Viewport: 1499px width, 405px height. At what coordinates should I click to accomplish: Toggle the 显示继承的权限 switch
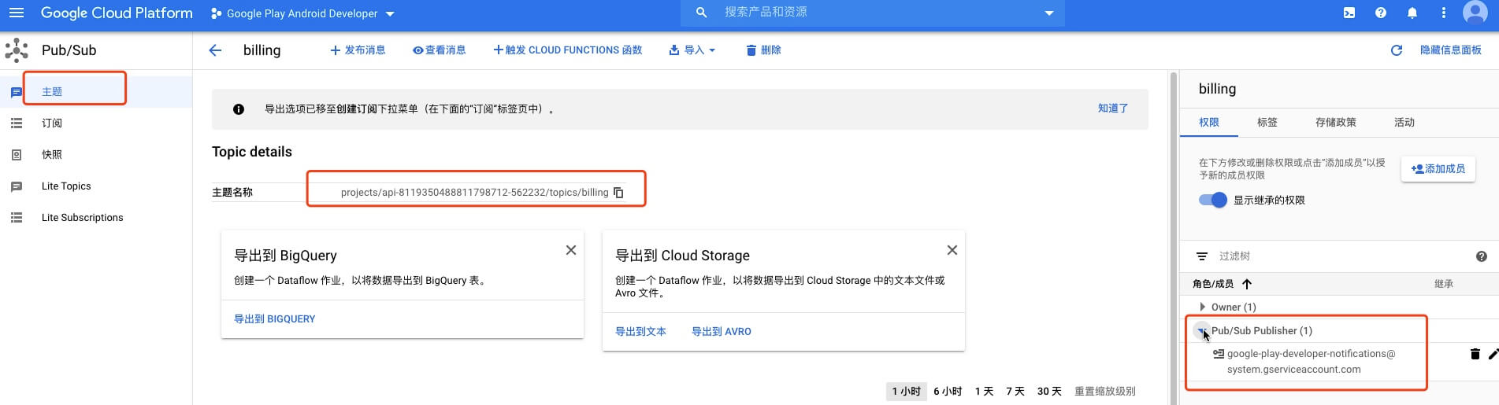tap(1213, 200)
